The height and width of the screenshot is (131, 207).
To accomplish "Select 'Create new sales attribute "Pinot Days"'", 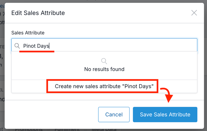I will [x=104, y=86].
